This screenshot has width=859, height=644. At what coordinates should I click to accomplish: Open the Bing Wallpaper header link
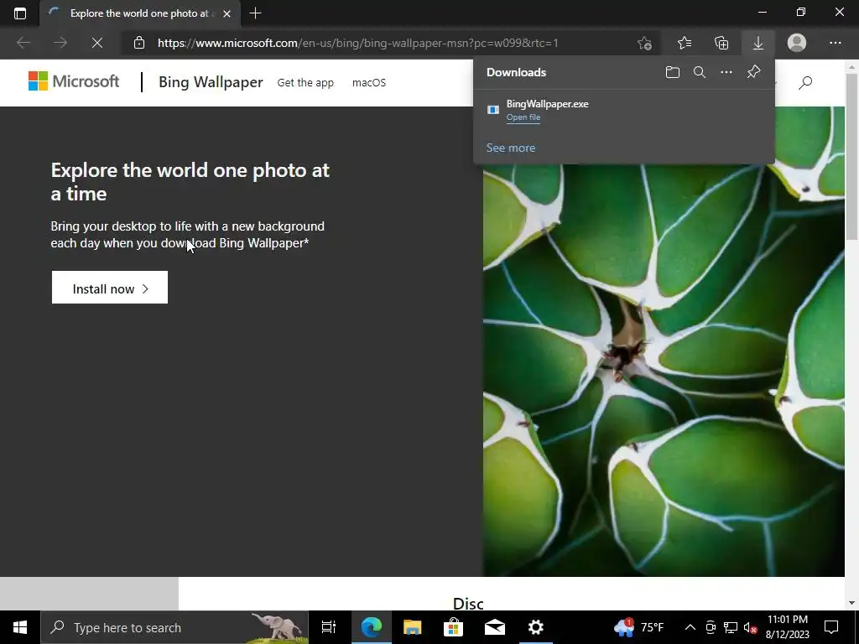[x=211, y=82]
